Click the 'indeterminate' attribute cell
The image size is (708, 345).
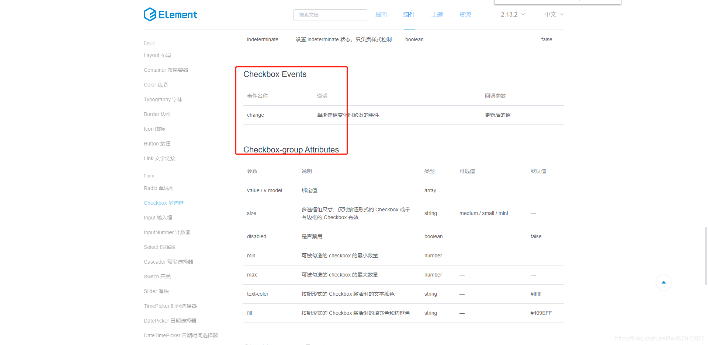263,39
